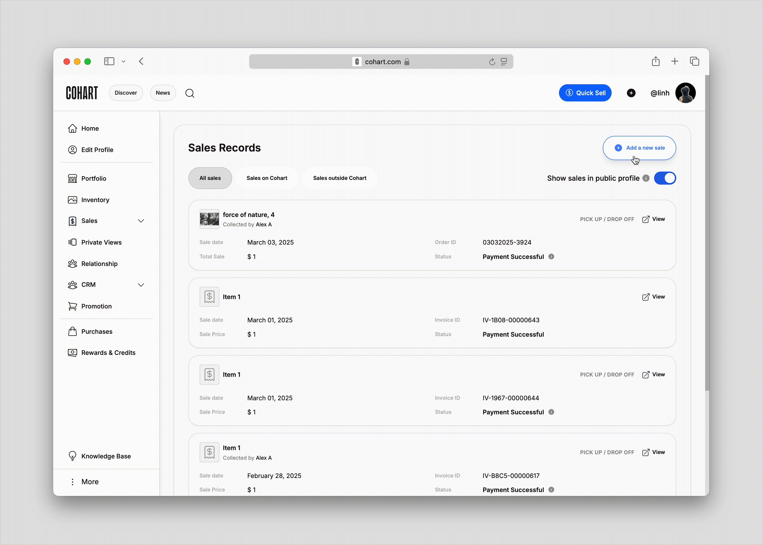Open Rewards & Credits page
Image resolution: width=763 pixels, height=545 pixels.
(x=108, y=353)
